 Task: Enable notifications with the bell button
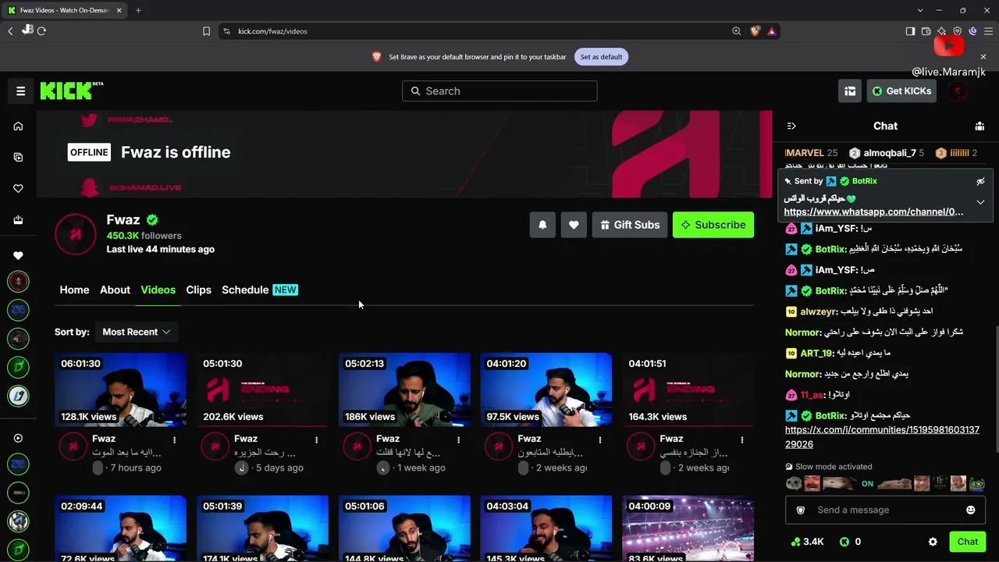coord(542,225)
